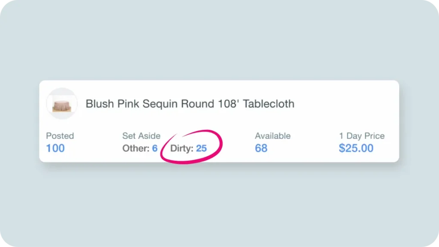Select the Other set aside value 6
The height and width of the screenshot is (247, 439).
click(155, 148)
